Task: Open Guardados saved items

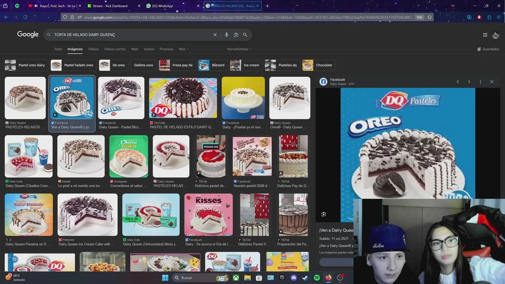Action: [488, 49]
